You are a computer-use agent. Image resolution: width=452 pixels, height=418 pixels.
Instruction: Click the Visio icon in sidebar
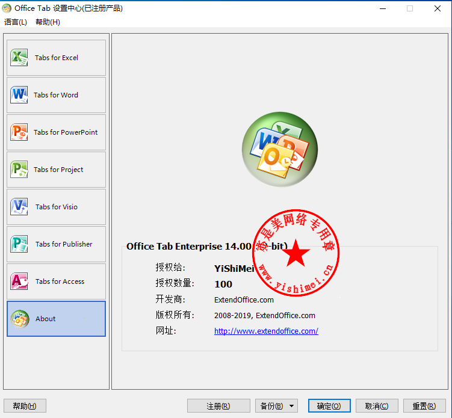tap(19, 207)
